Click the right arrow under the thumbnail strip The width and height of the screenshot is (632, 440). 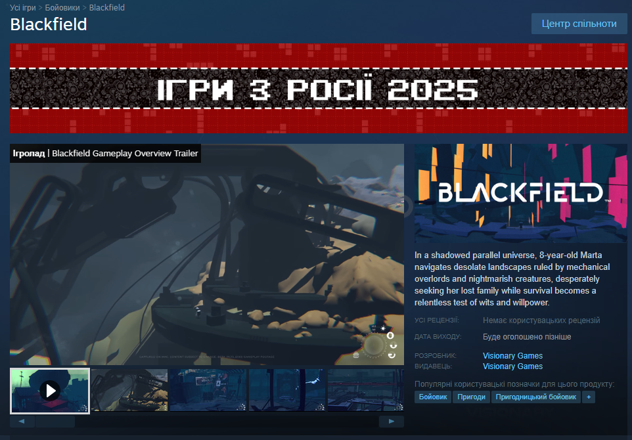392,422
